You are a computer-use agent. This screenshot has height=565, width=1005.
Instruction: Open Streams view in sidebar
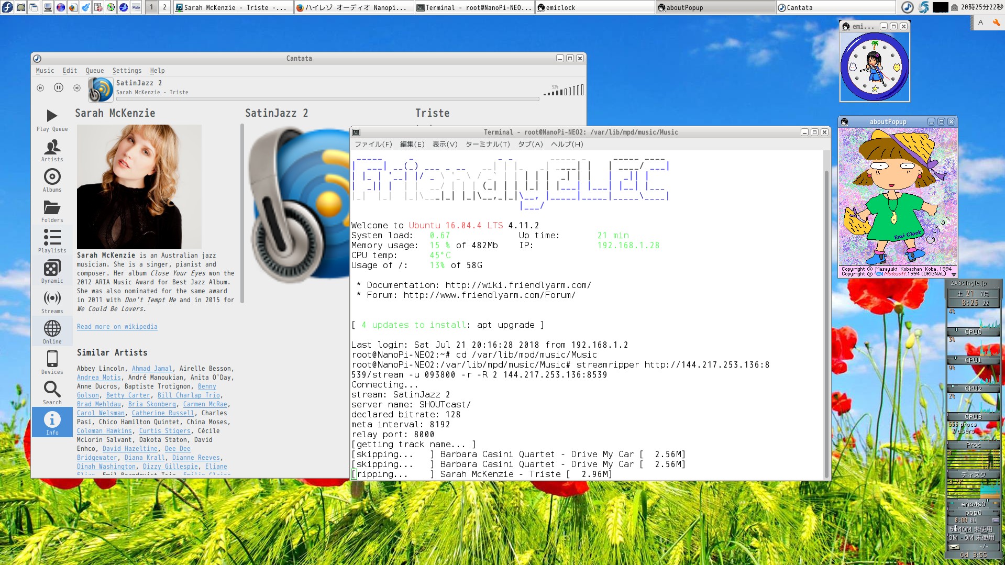point(52,302)
